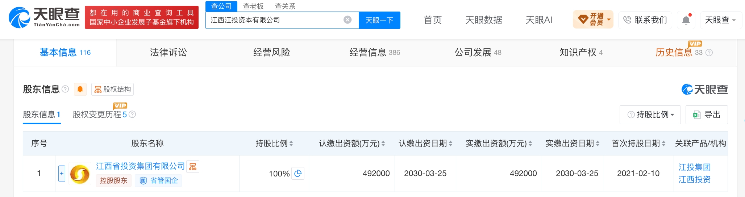The height and width of the screenshot is (197, 745).
Task: Expand shareholder row 1 with plus
Action: pyautogui.click(x=62, y=174)
